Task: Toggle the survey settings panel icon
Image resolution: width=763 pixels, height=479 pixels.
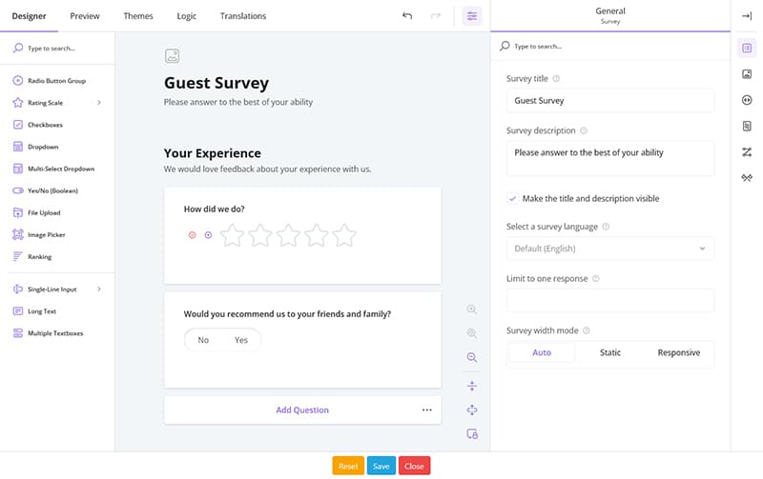Action: pyautogui.click(x=471, y=16)
